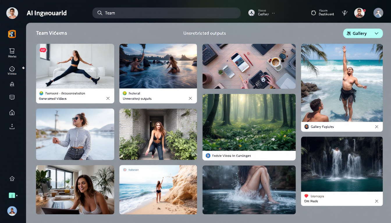Dismiss the Generated Videos card
Image resolution: width=391 pixels, height=223 pixels.
[108, 98]
